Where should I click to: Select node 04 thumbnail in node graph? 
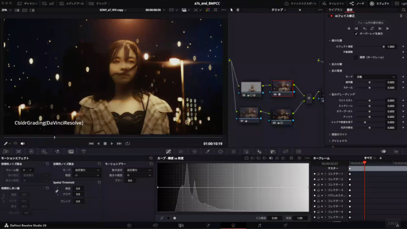coord(282,86)
